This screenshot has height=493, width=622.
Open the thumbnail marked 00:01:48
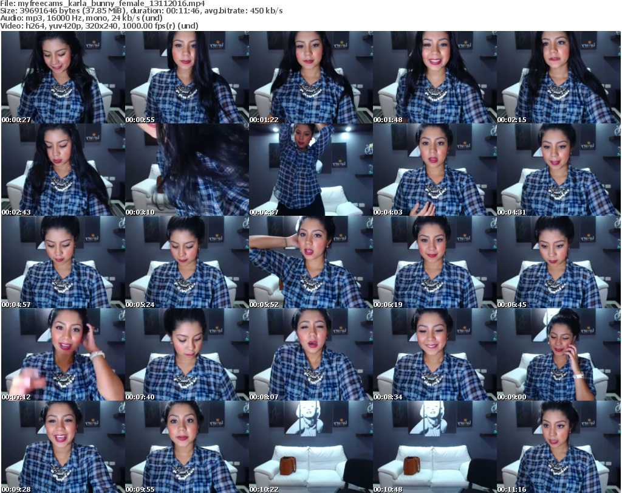point(434,78)
